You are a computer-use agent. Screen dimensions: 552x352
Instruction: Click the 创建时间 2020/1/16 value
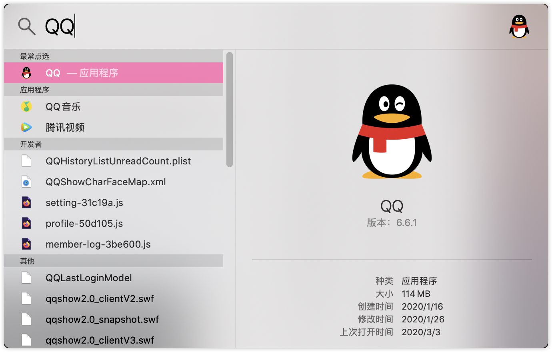422,306
